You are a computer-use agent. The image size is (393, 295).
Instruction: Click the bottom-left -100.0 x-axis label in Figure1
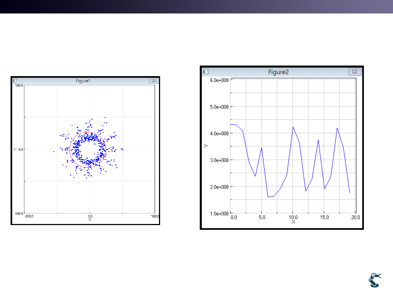pyautogui.click(x=29, y=216)
